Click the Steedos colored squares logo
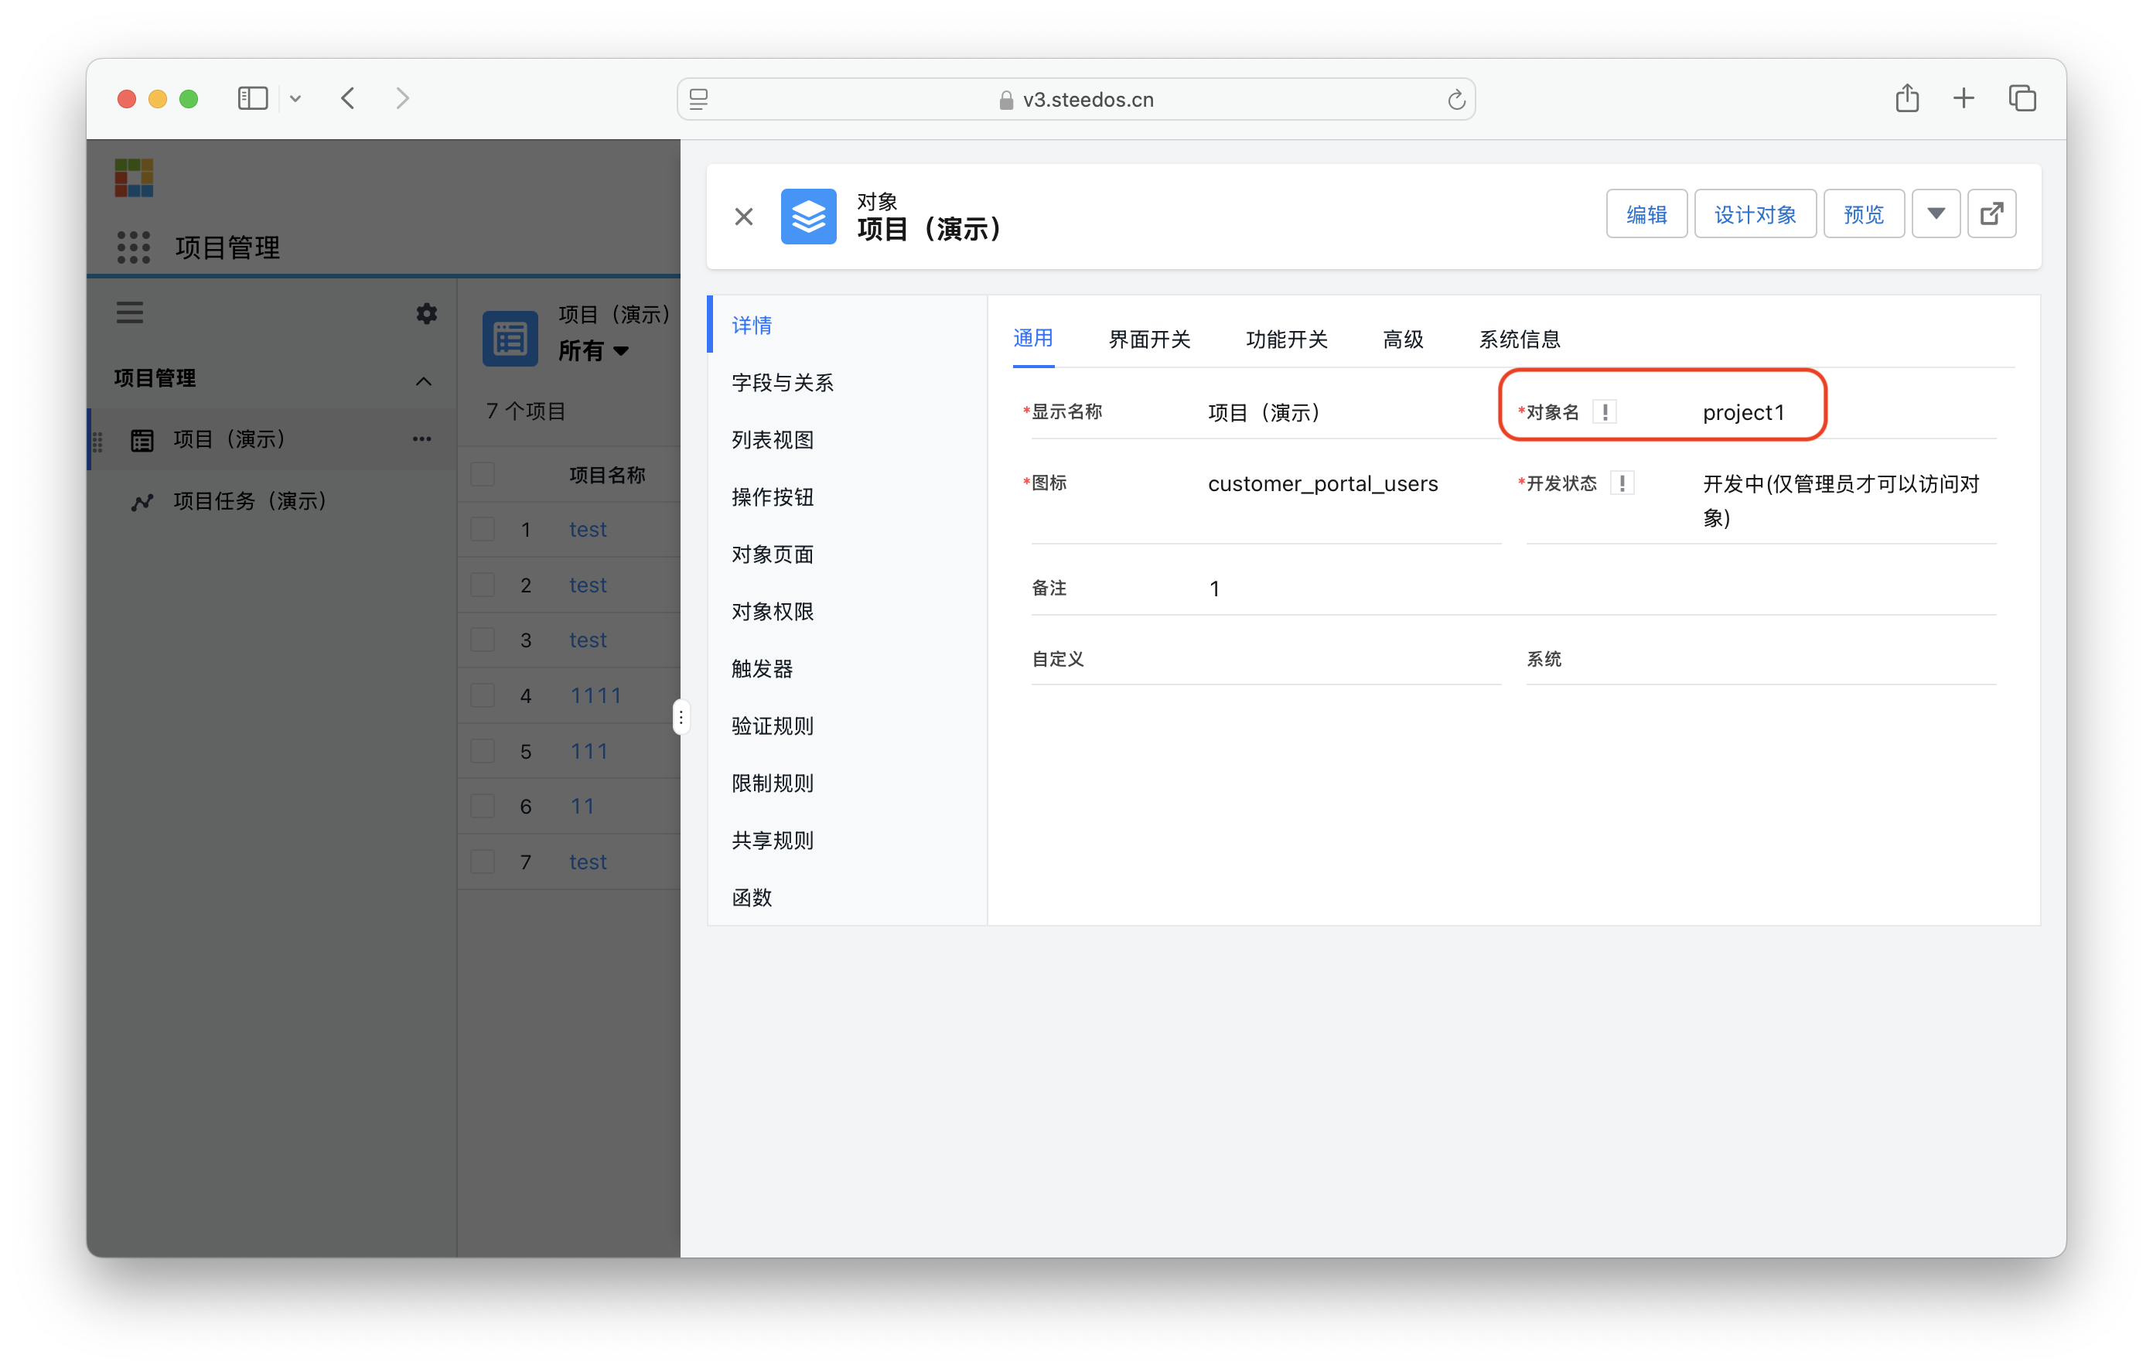 (x=134, y=177)
